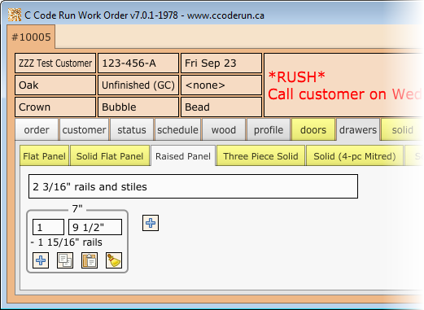Click the Oak wood field

coord(55,85)
